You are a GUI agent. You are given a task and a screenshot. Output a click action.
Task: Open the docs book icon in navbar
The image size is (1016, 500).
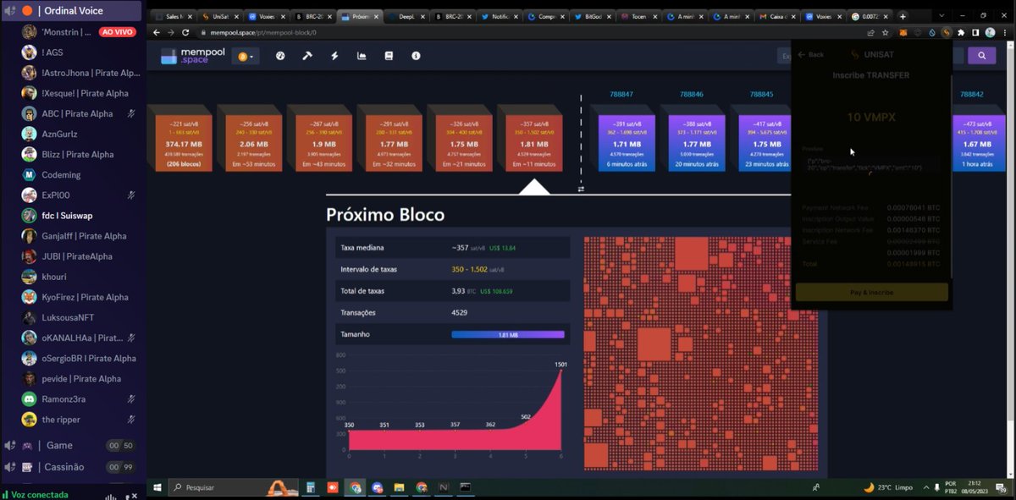click(x=389, y=56)
